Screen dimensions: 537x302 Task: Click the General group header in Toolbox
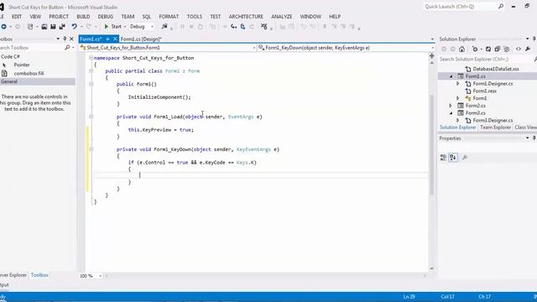pyautogui.click(x=37, y=81)
